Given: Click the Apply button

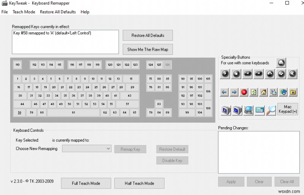Looking at the screenshot, I should pyautogui.click(x=231, y=182).
